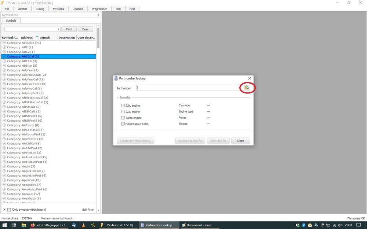Screen dimensions: 367x229
Task: Click the 22:01 clock in the taskbar
Action: [349, 225]
